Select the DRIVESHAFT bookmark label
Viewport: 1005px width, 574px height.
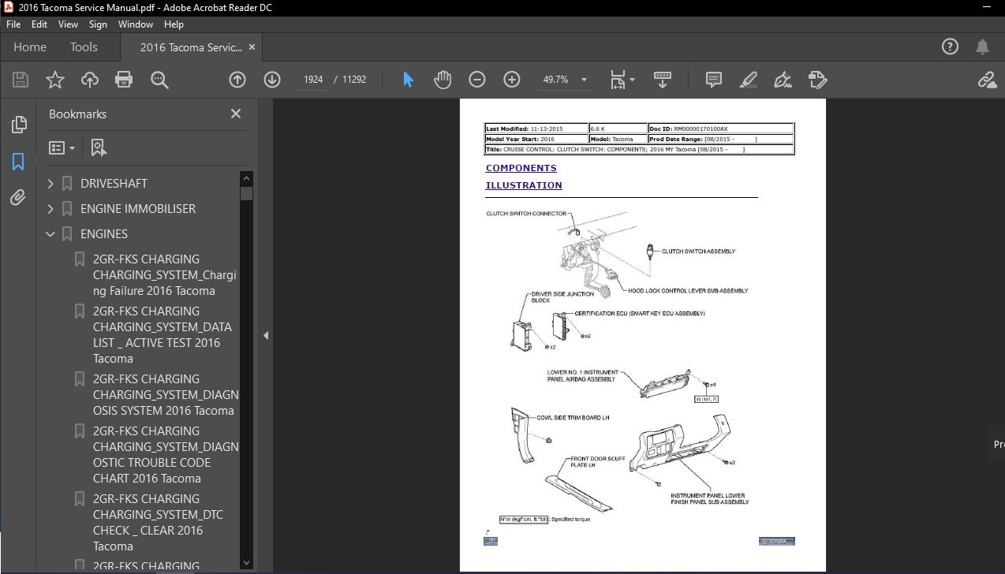pos(114,184)
